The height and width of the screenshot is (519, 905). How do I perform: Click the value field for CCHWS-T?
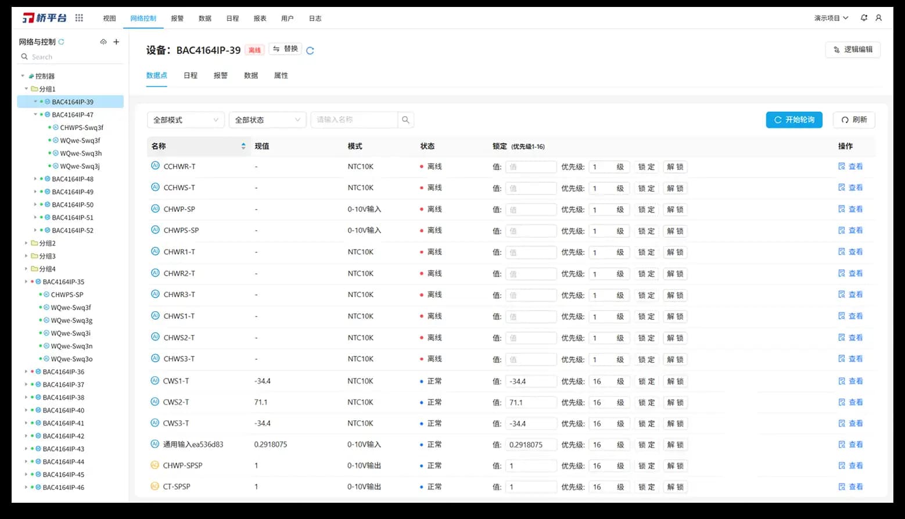tap(531, 188)
